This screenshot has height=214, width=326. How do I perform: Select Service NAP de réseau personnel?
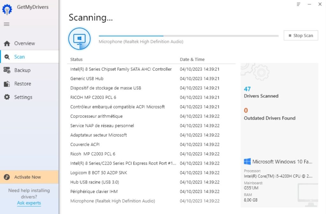[x=151, y=126]
